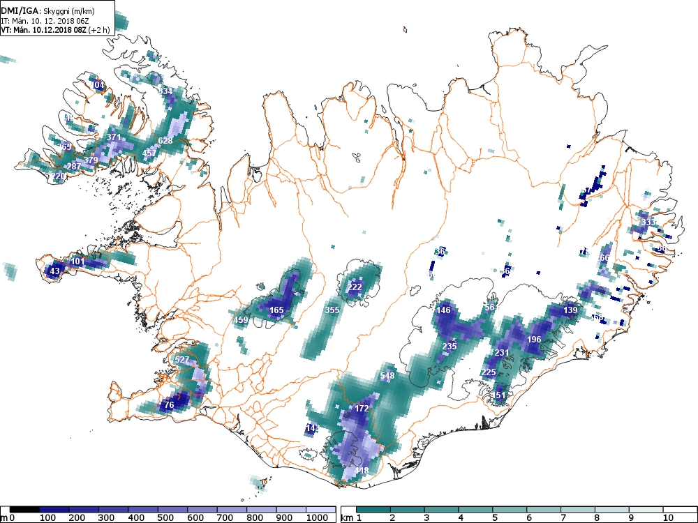Click the 5 label on the km scale
The width and height of the screenshot is (698, 523).
coord(495,517)
